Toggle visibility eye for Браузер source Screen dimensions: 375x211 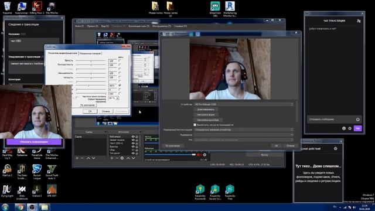point(133,147)
